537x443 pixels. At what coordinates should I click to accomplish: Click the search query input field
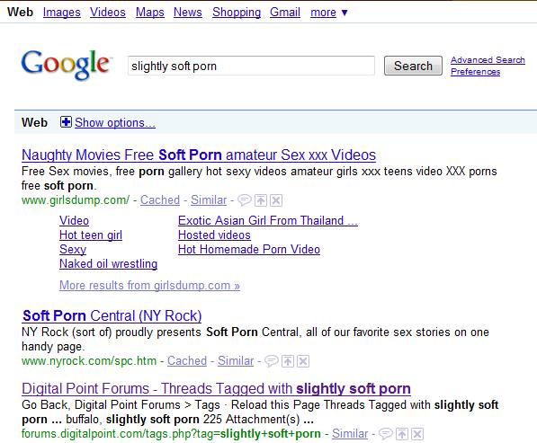(x=251, y=66)
